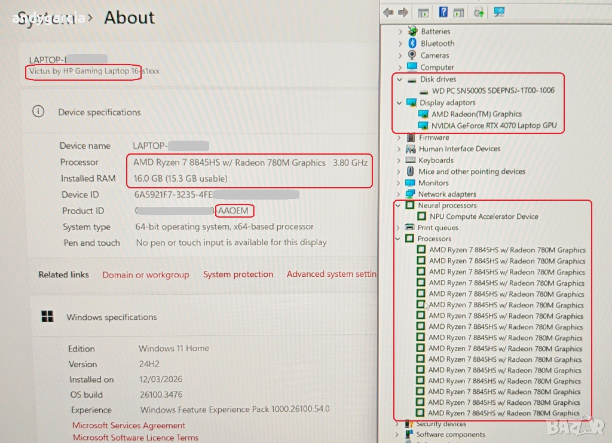Image resolution: width=612 pixels, height=443 pixels.
Task: Click the info icon beside Device specifications
Action: (x=38, y=112)
